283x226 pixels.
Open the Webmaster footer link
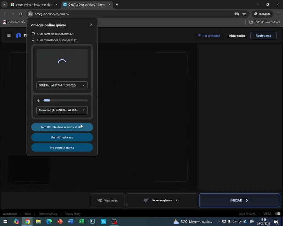(10, 214)
